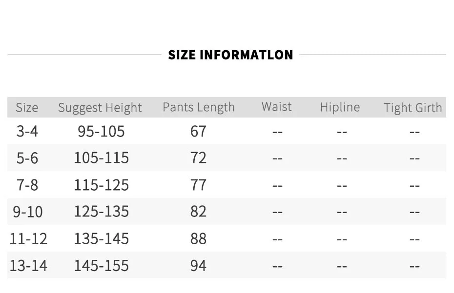Click the 5-6 size cell
The height and width of the screenshot is (293, 454).
pos(27,158)
